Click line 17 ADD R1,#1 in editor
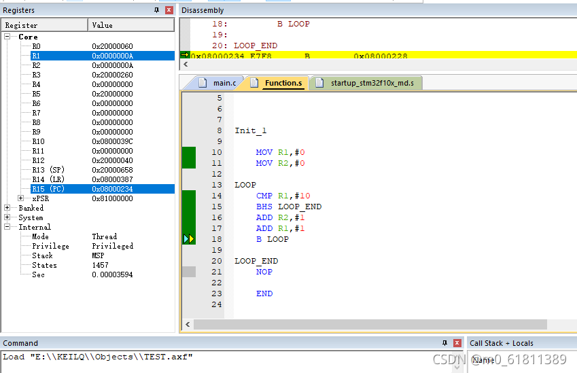Screen dimensions: 577x373 pyautogui.click(x=281, y=228)
